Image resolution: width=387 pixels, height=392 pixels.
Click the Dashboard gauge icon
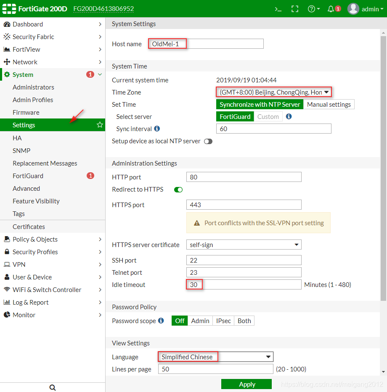click(7, 24)
